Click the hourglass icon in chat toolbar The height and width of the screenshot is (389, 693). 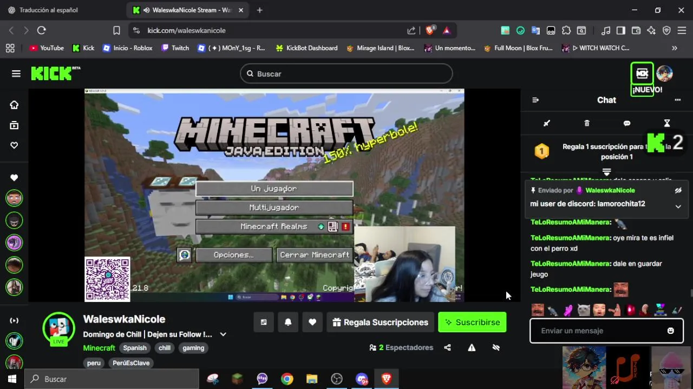pyautogui.click(x=667, y=123)
